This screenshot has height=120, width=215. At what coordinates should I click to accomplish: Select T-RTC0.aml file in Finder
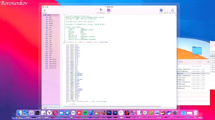(x=181, y=84)
